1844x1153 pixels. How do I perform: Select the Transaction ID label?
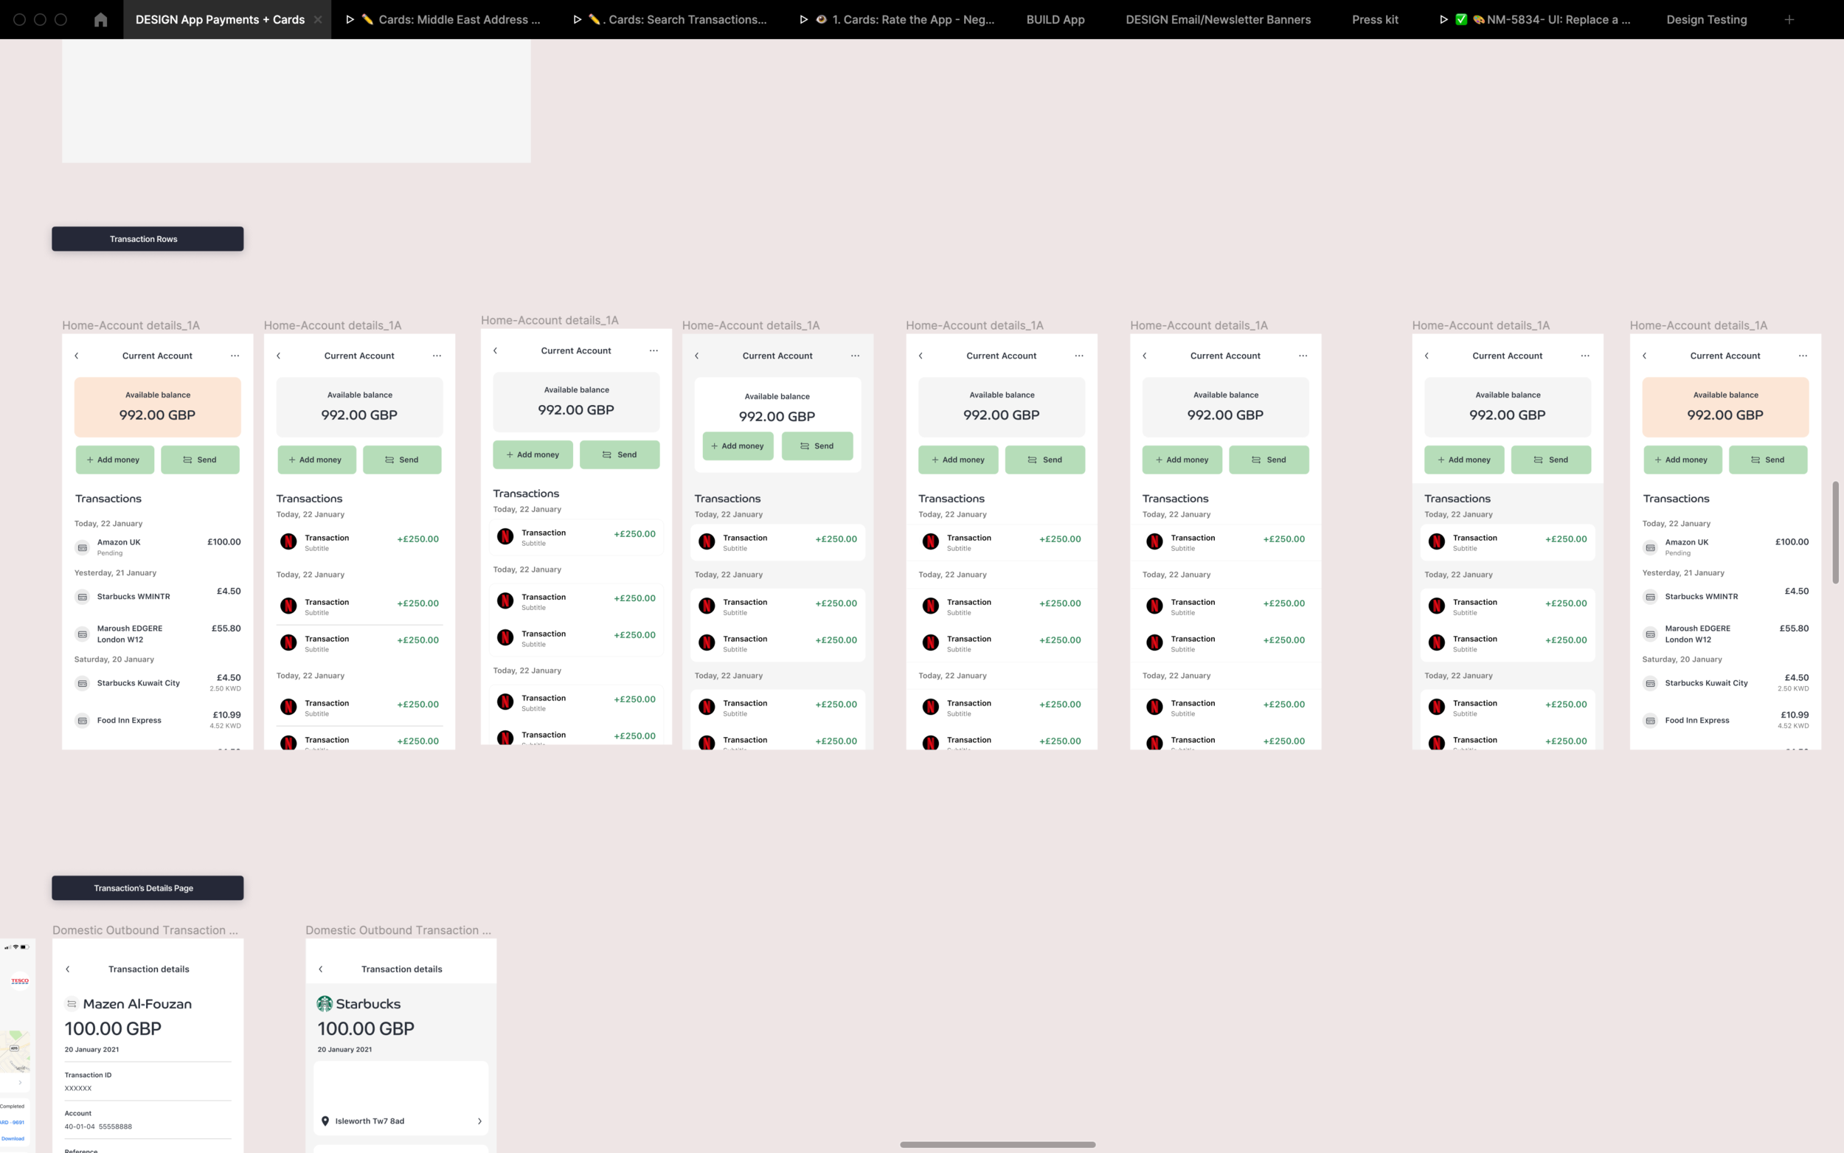click(88, 1076)
